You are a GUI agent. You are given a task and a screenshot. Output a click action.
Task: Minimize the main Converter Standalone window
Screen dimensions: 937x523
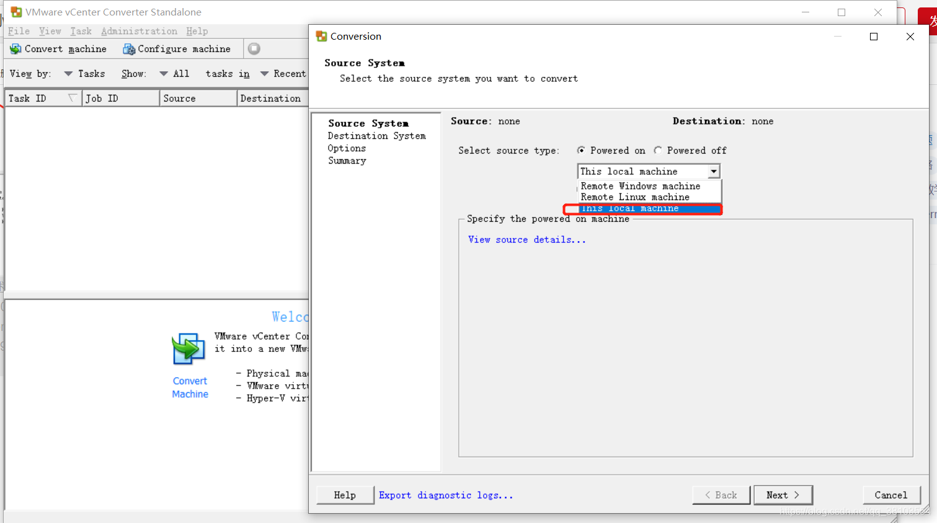click(806, 12)
